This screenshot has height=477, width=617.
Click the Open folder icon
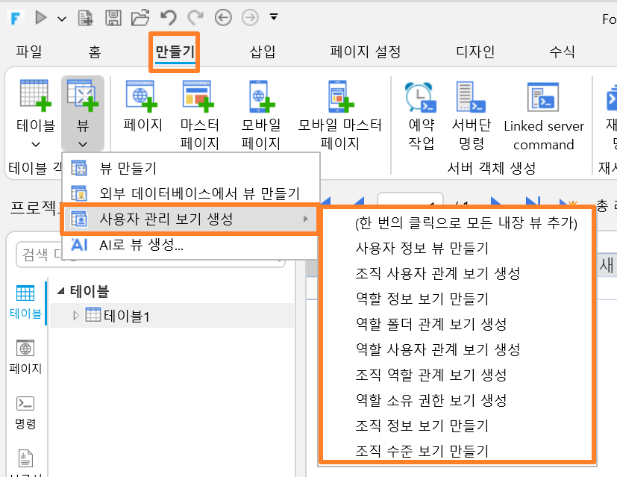tap(140, 18)
